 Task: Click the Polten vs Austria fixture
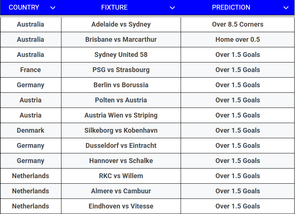[x=121, y=100]
